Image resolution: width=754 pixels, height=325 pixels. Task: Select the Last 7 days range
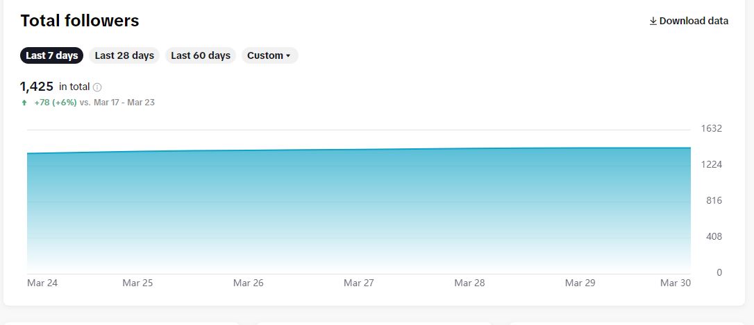[52, 55]
